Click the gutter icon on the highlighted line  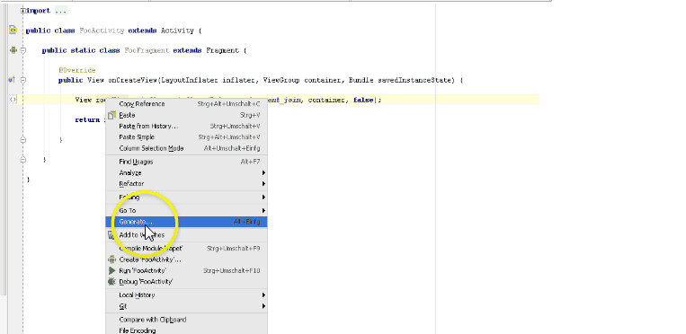click(x=13, y=100)
